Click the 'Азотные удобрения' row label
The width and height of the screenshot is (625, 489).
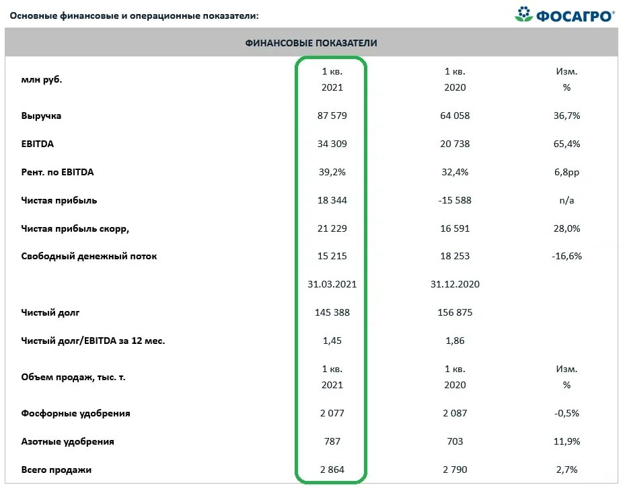coord(68,442)
